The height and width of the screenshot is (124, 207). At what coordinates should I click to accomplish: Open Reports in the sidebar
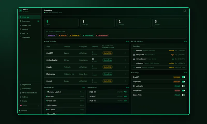click(x=29, y=33)
